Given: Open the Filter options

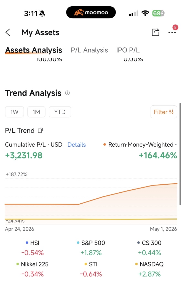Looking at the screenshot, I should point(164,112).
